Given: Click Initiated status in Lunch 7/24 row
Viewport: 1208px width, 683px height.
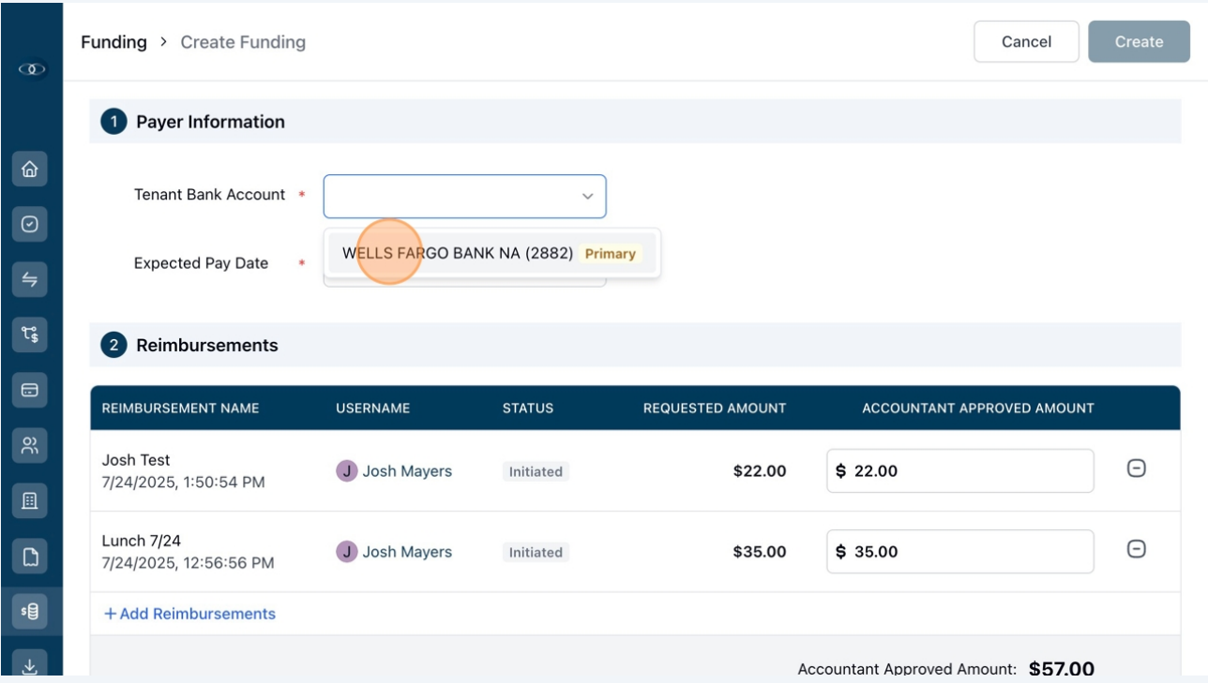Looking at the screenshot, I should [536, 552].
